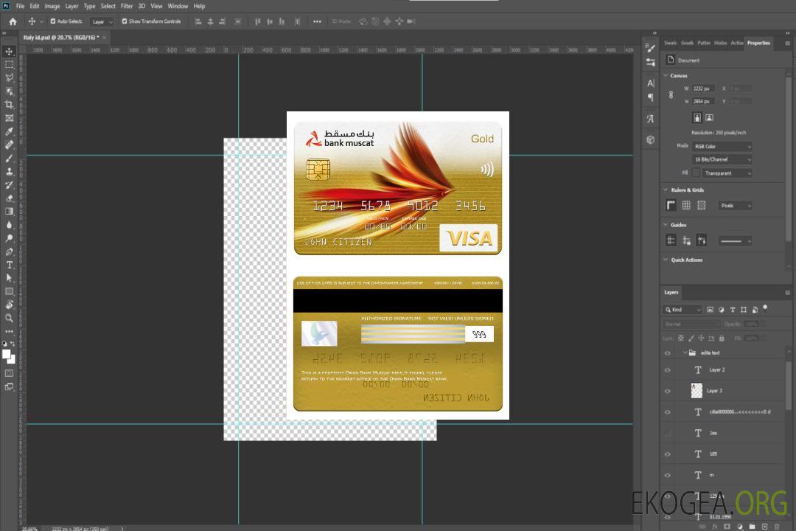This screenshot has width=796, height=531.
Task: Click the lock all padlock icon
Action: [x=722, y=338]
